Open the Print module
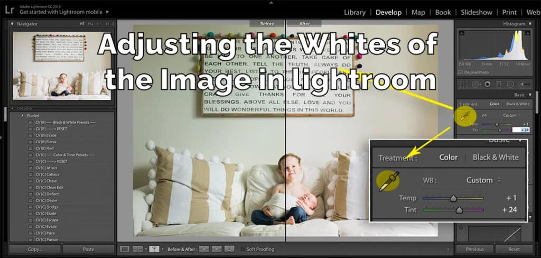 (509, 13)
